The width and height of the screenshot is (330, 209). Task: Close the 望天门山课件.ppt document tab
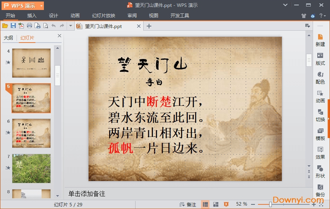tap(139, 26)
